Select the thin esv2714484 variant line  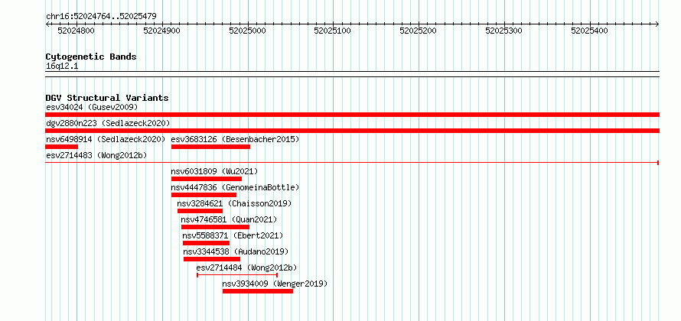coord(237,275)
